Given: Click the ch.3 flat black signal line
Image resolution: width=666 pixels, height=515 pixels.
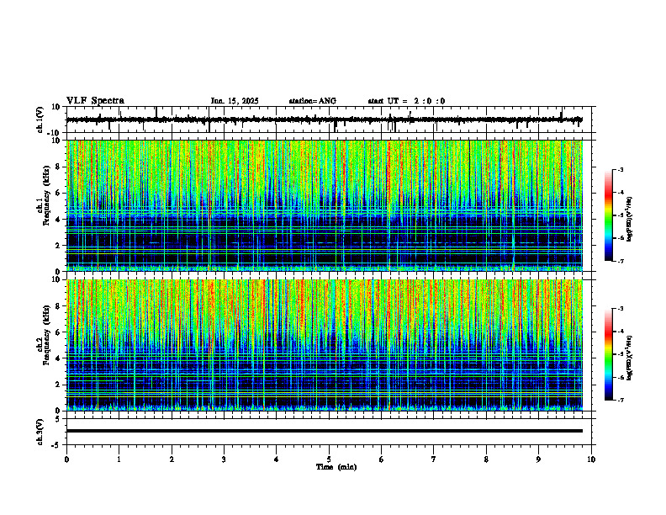Looking at the screenshot, I should tap(325, 431).
